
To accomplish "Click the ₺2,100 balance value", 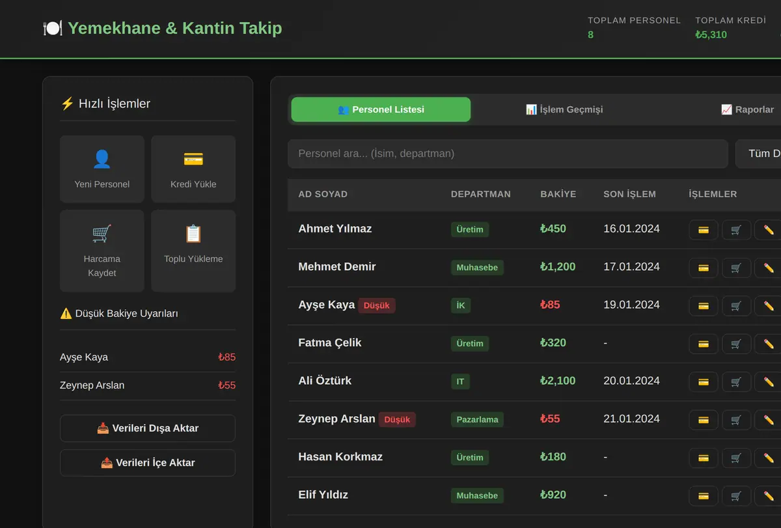I will pos(558,381).
